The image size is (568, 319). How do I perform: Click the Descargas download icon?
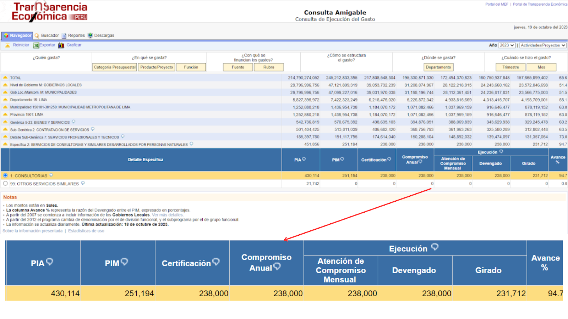tap(90, 35)
